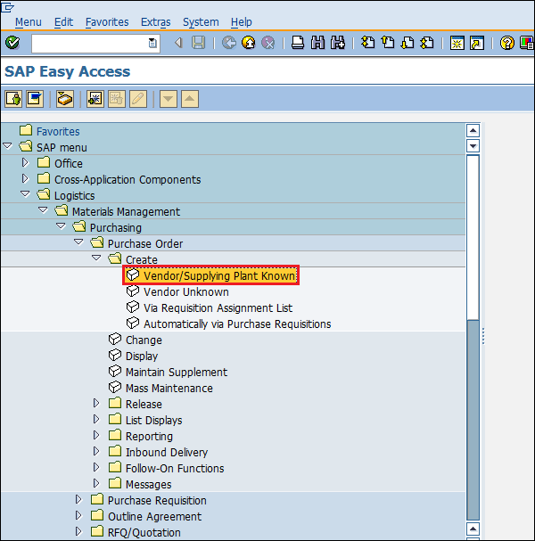The image size is (535, 541).
Task: Click the Create New Session icon
Action: pos(457,43)
